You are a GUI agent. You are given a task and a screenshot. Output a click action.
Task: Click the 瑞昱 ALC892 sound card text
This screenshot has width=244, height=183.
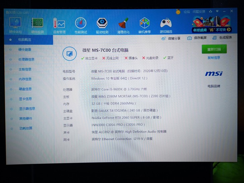129,132
